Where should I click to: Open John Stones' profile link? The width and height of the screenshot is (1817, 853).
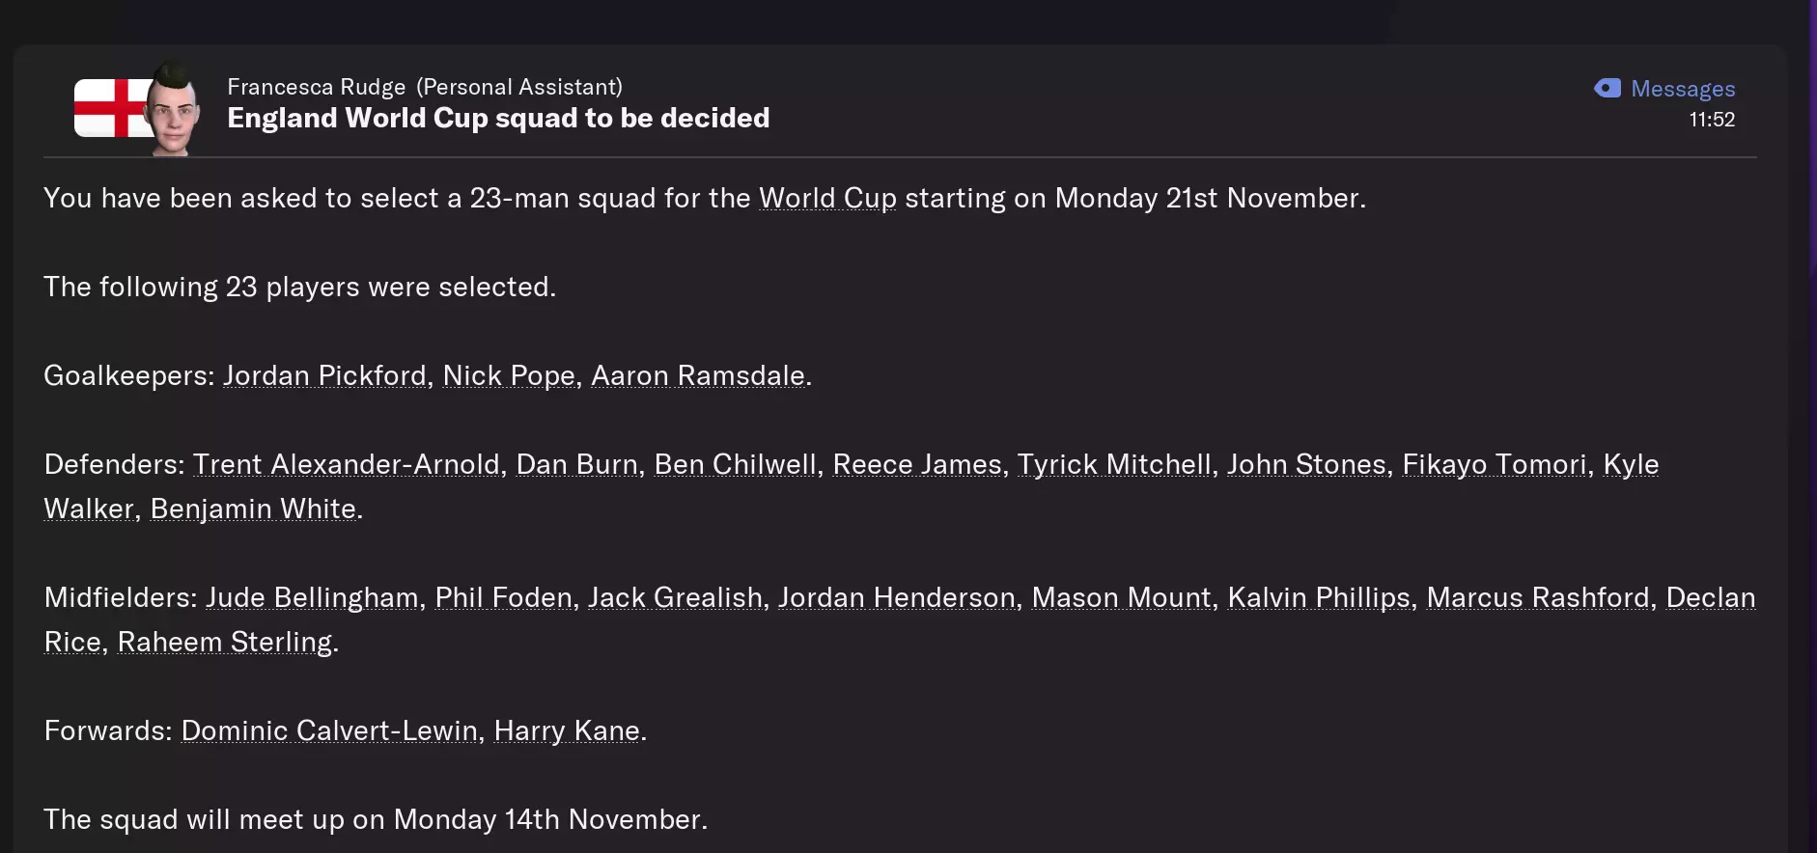1306,464
